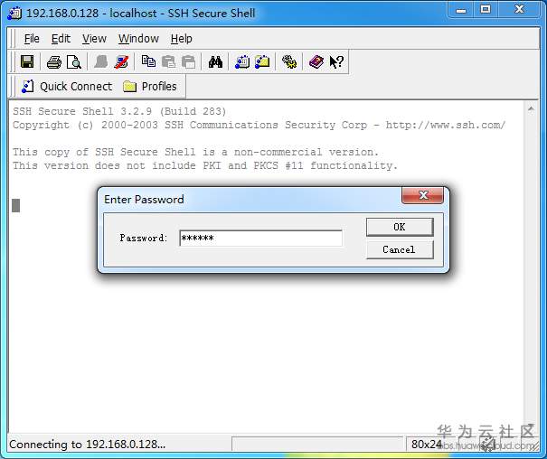Confirm the password with OK

pos(400,227)
